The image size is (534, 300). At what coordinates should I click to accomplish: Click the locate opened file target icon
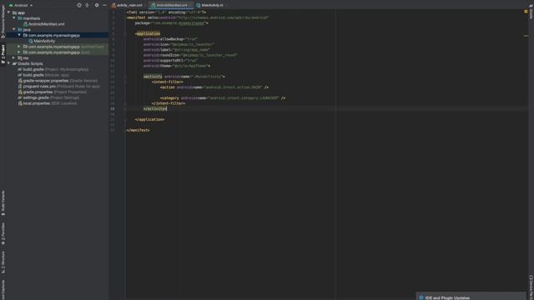coord(79,5)
